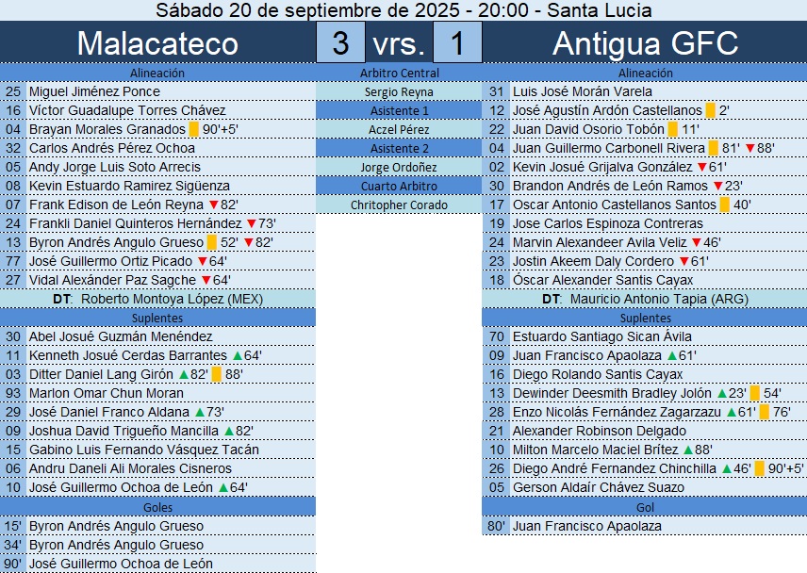
Task: Select Malacateco's Goles section header
Action: [x=157, y=506]
